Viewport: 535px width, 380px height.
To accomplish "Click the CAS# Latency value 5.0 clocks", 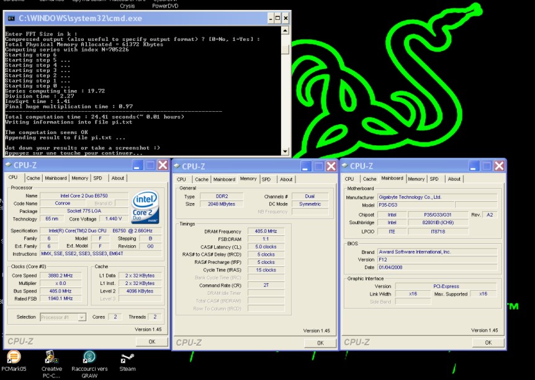I will coord(266,247).
